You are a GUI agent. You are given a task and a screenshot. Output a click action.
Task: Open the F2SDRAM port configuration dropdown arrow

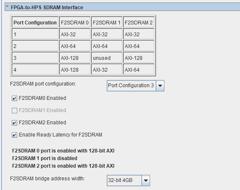point(160,86)
